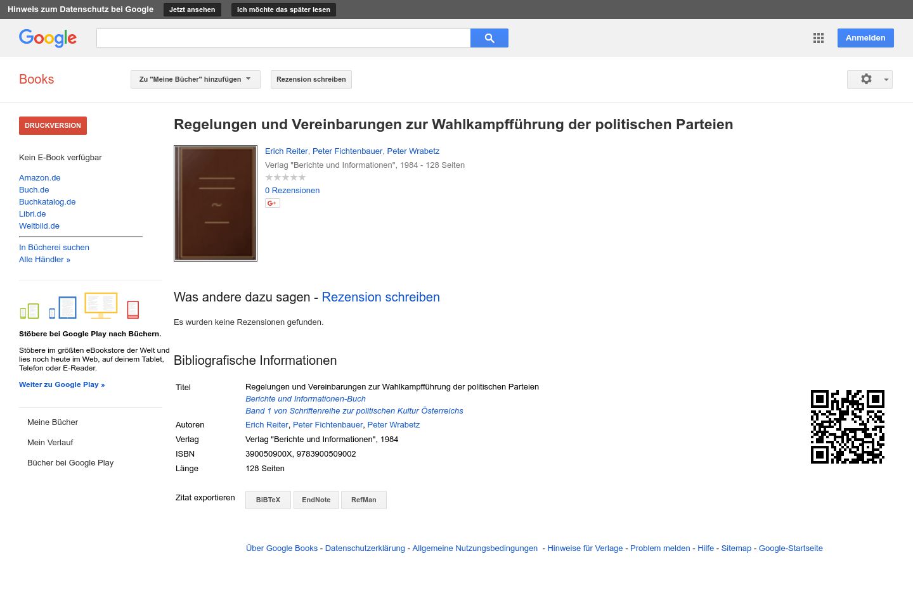Image resolution: width=913 pixels, height=589 pixels.
Task: Click author Peter Fichtenbauer under title
Action: click(347, 151)
